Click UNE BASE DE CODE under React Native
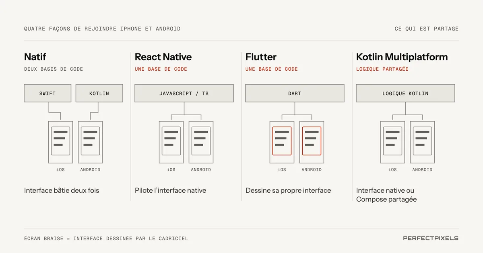 pyautogui.click(x=161, y=69)
